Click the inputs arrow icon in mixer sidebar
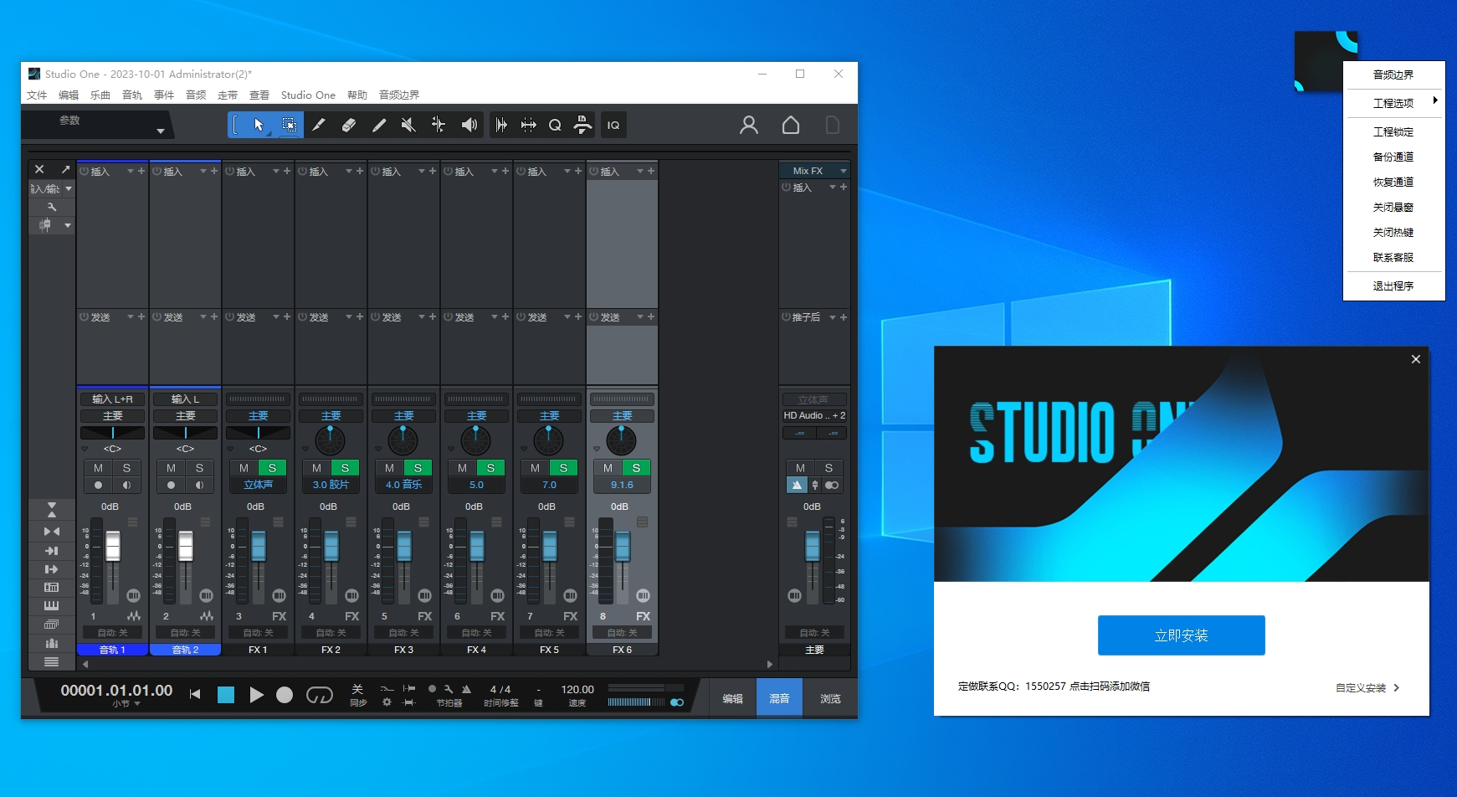The image size is (1457, 797). pyautogui.click(x=51, y=550)
